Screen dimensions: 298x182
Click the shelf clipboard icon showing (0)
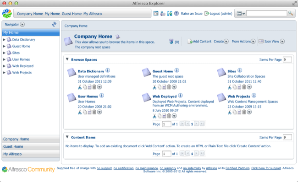(171, 41)
